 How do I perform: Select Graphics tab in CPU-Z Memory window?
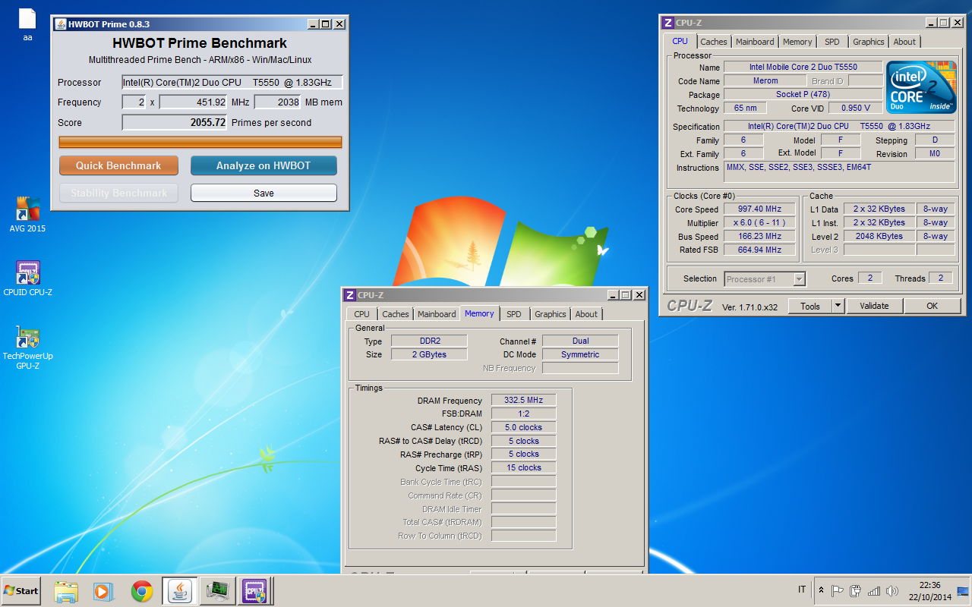(550, 314)
